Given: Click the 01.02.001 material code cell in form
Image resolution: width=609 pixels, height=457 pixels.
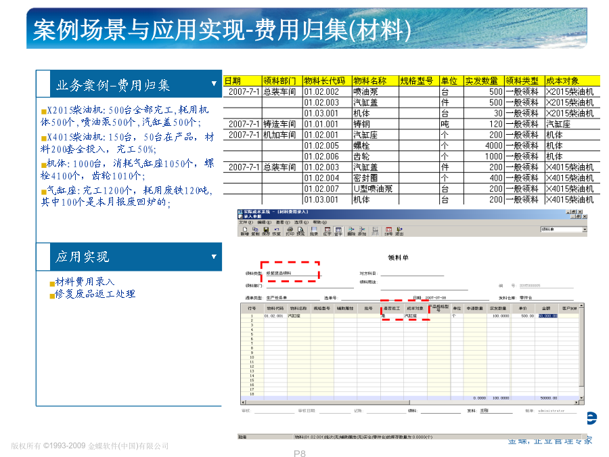Looking at the screenshot, I should (275, 316).
